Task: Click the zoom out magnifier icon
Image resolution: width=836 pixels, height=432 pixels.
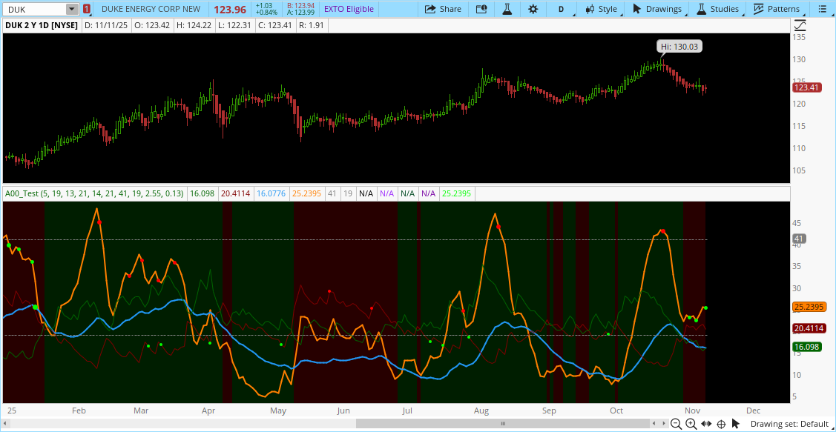Action: 676,424
